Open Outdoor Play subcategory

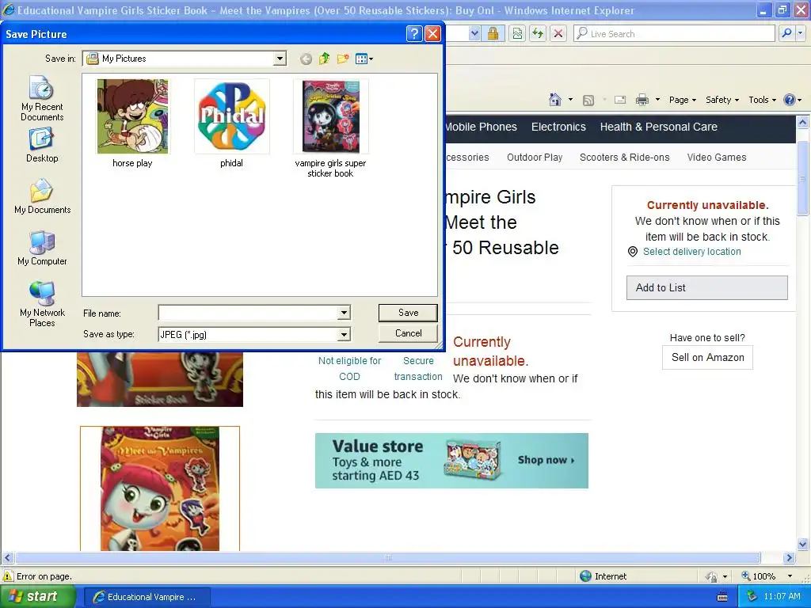point(535,158)
